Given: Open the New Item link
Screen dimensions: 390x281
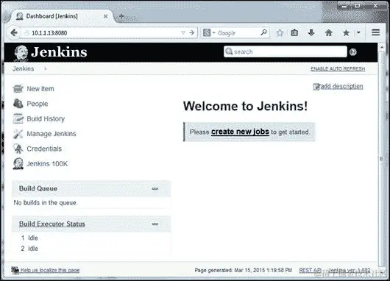Looking at the screenshot, I should [x=40, y=89].
